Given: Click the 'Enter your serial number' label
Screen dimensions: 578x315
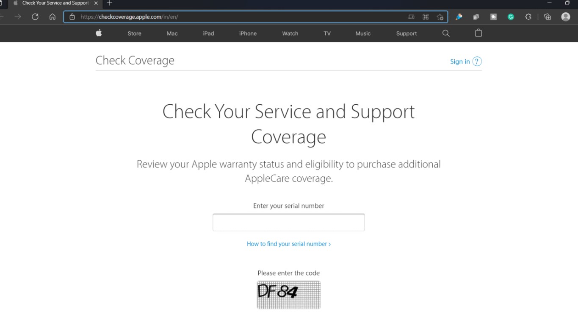Looking at the screenshot, I should (289, 206).
